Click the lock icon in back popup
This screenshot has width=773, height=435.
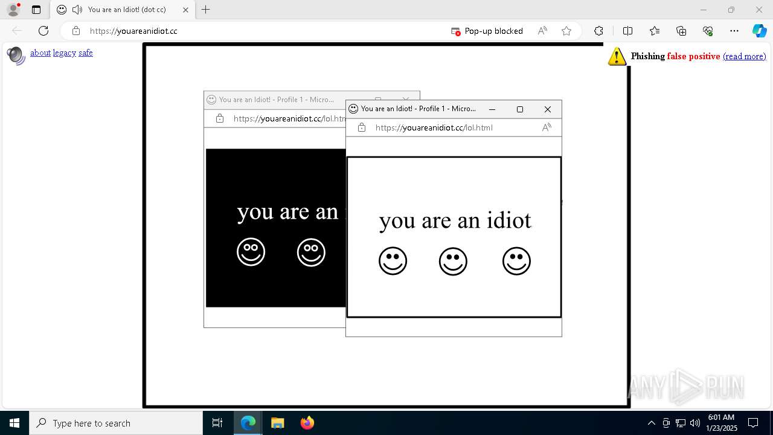click(x=220, y=118)
